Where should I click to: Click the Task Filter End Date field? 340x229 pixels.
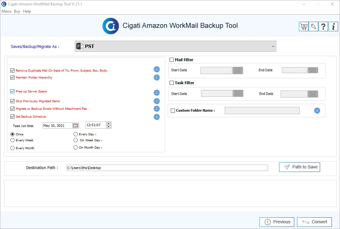pyautogui.click(x=294, y=94)
